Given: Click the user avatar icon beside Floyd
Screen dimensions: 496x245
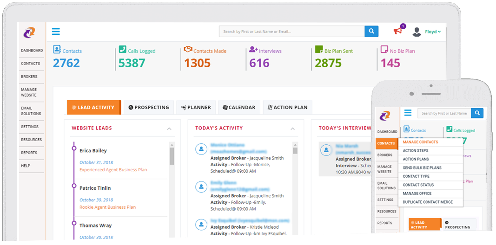Looking at the screenshot, I should coord(417,32).
